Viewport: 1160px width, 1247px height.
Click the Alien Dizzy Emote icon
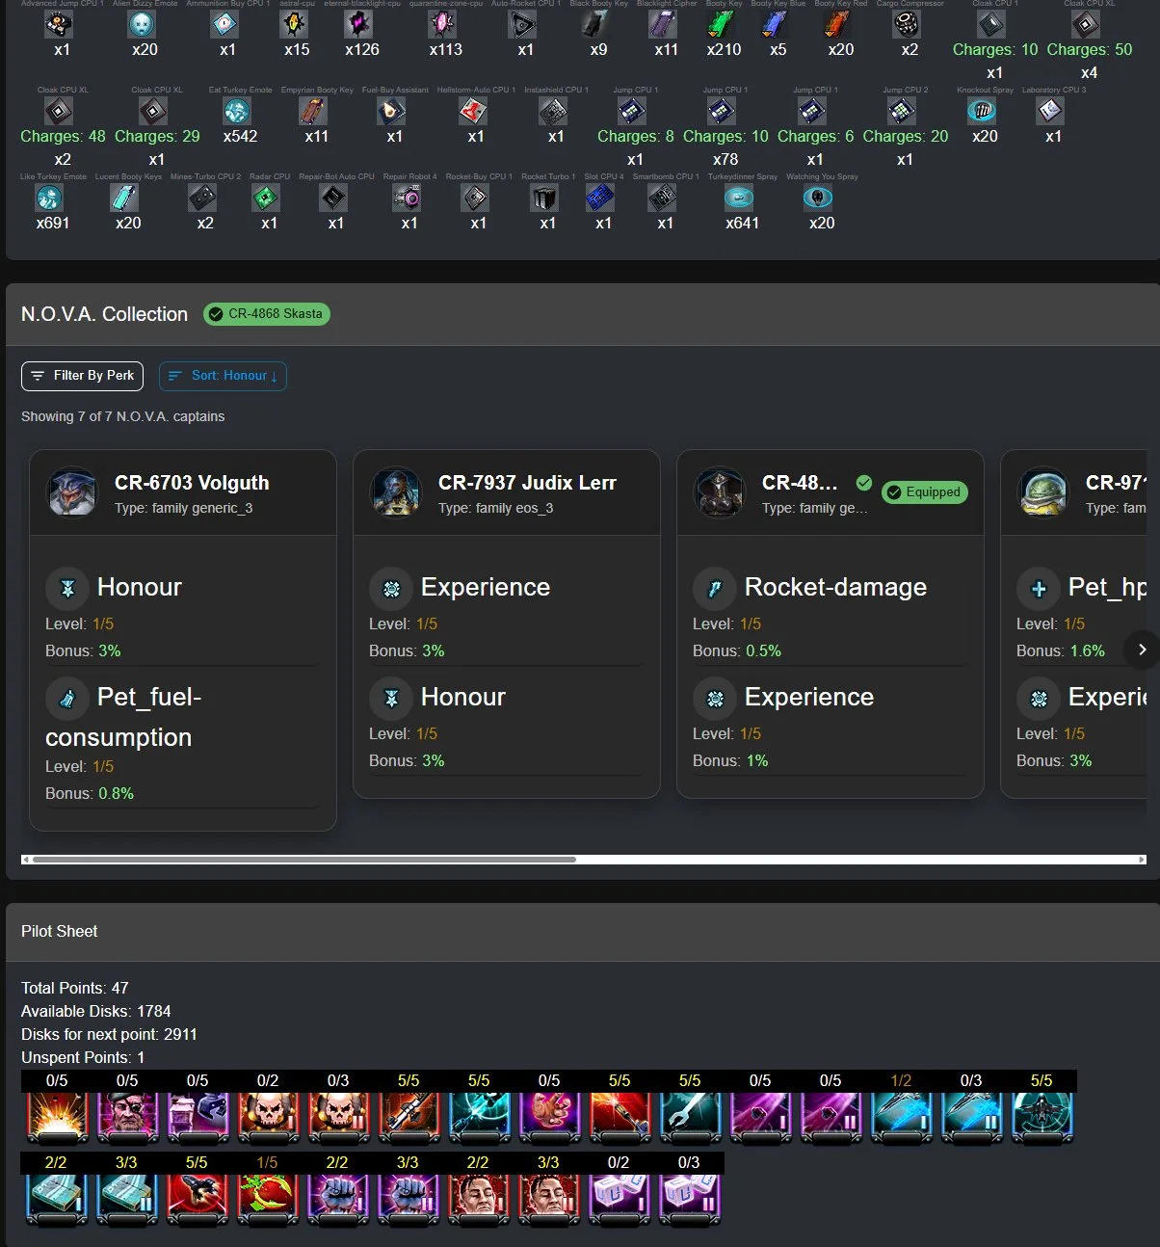(142, 24)
